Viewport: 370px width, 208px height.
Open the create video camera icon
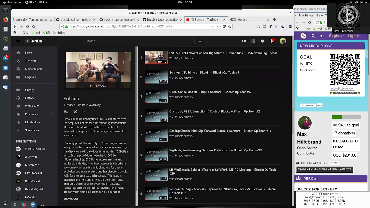tap(244, 41)
